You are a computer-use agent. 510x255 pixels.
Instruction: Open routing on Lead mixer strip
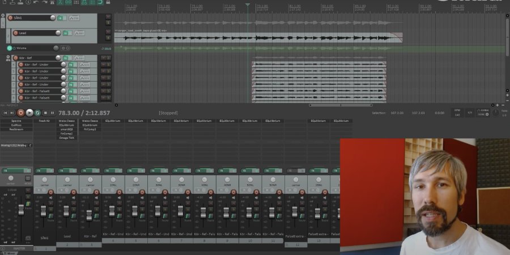click(x=74, y=216)
